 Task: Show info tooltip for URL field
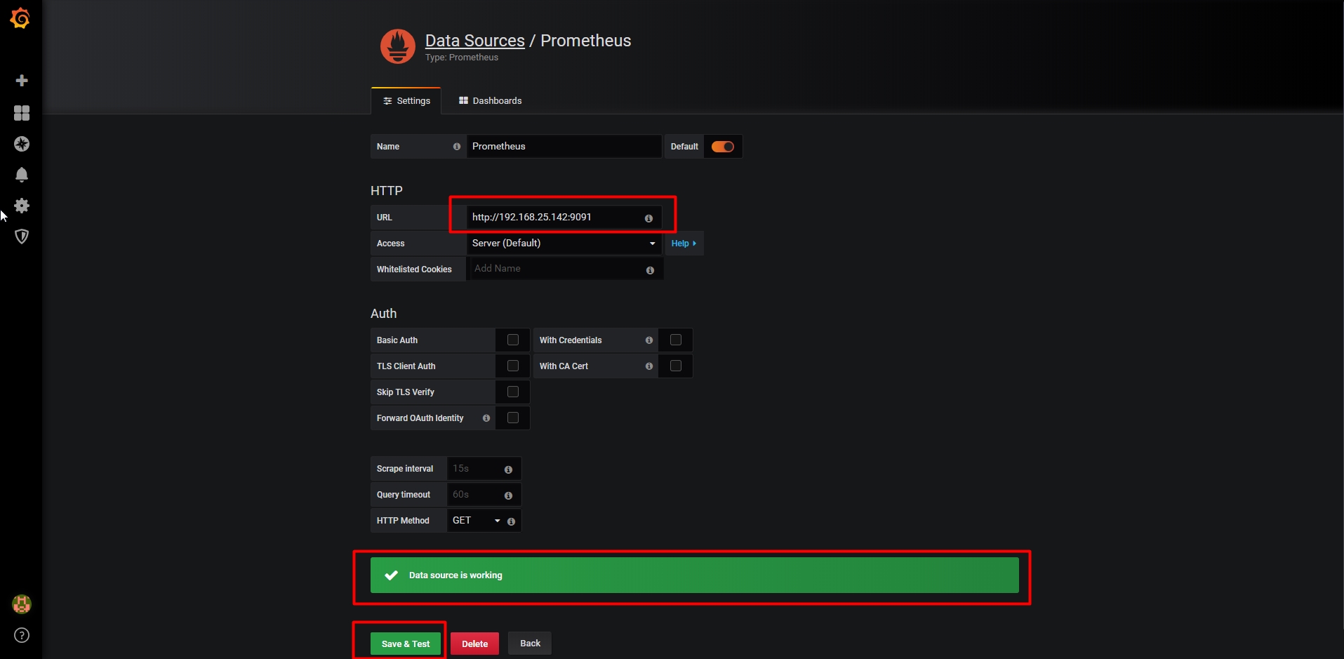(648, 218)
